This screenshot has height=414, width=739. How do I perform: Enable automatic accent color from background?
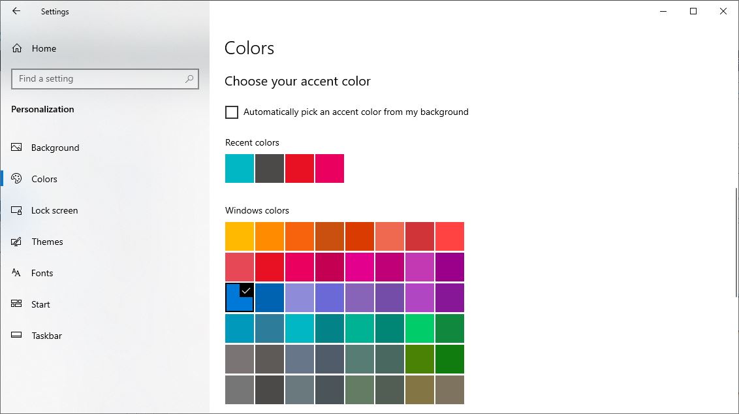click(x=232, y=112)
